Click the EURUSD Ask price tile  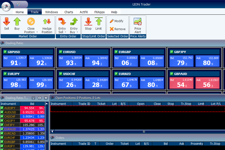point(96,61)
